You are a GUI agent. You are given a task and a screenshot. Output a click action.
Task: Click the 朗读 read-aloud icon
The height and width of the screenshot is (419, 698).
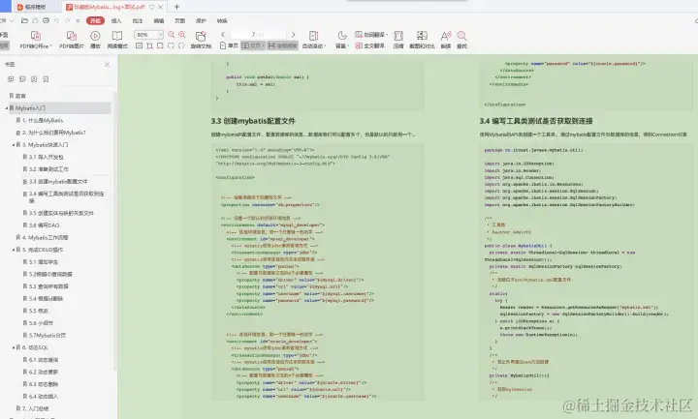point(446,36)
